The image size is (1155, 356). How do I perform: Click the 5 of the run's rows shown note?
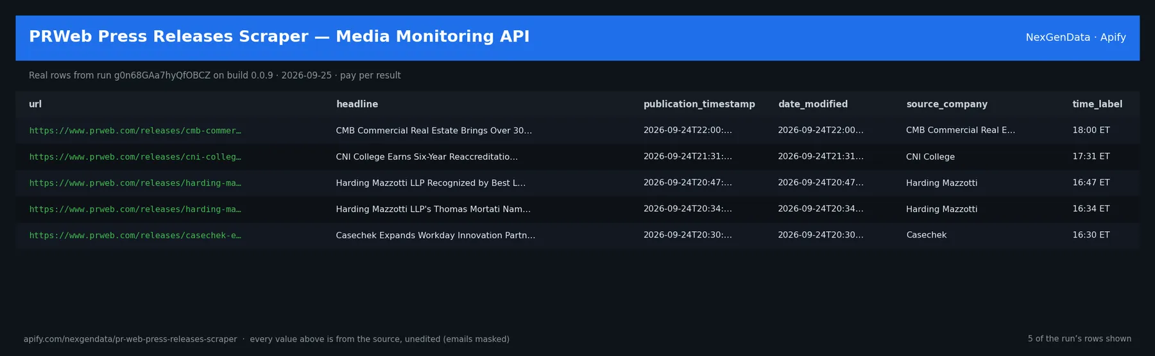(1079, 339)
